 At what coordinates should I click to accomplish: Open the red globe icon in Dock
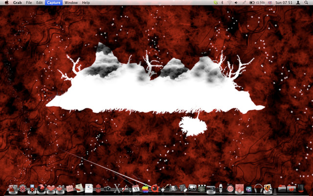(x=42, y=188)
